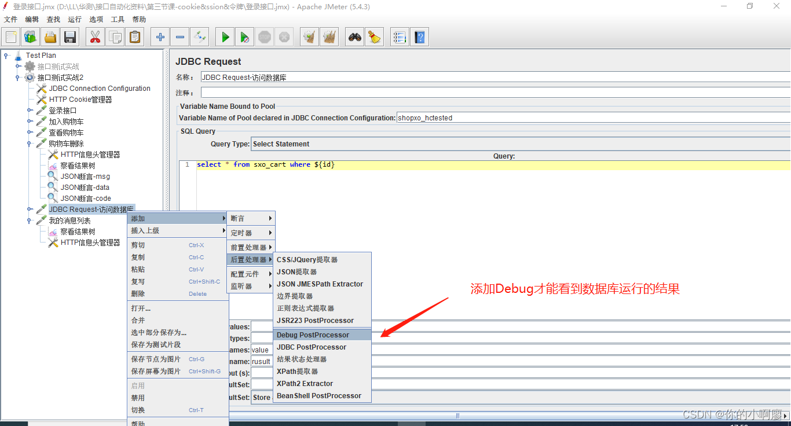Click the Toggle enable/disable toolbar icon
The width and height of the screenshot is (791, 426).
[200, 37]
